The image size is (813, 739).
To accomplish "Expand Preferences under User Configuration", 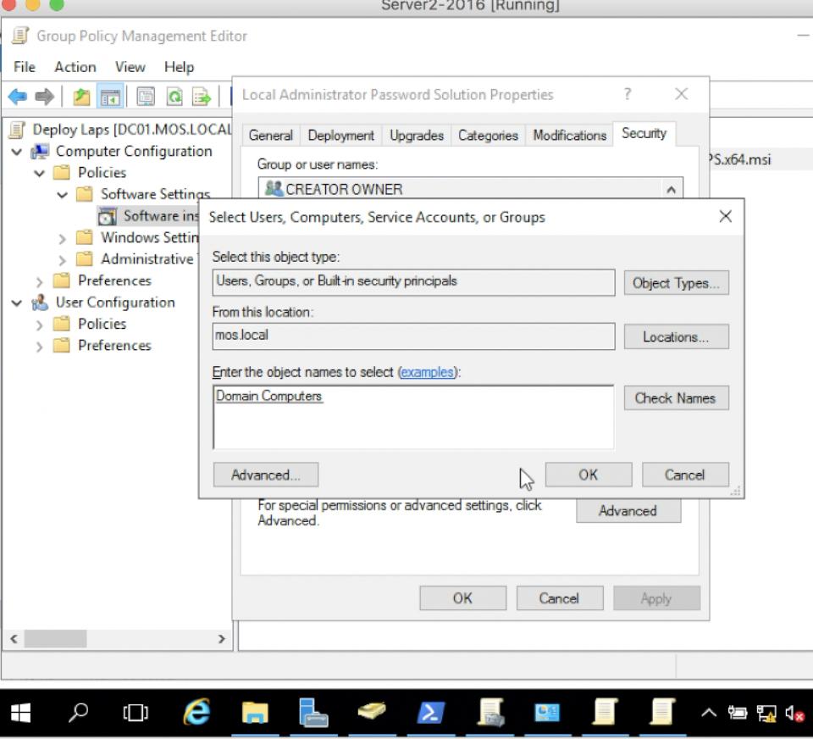I will (x=40, y=346).
